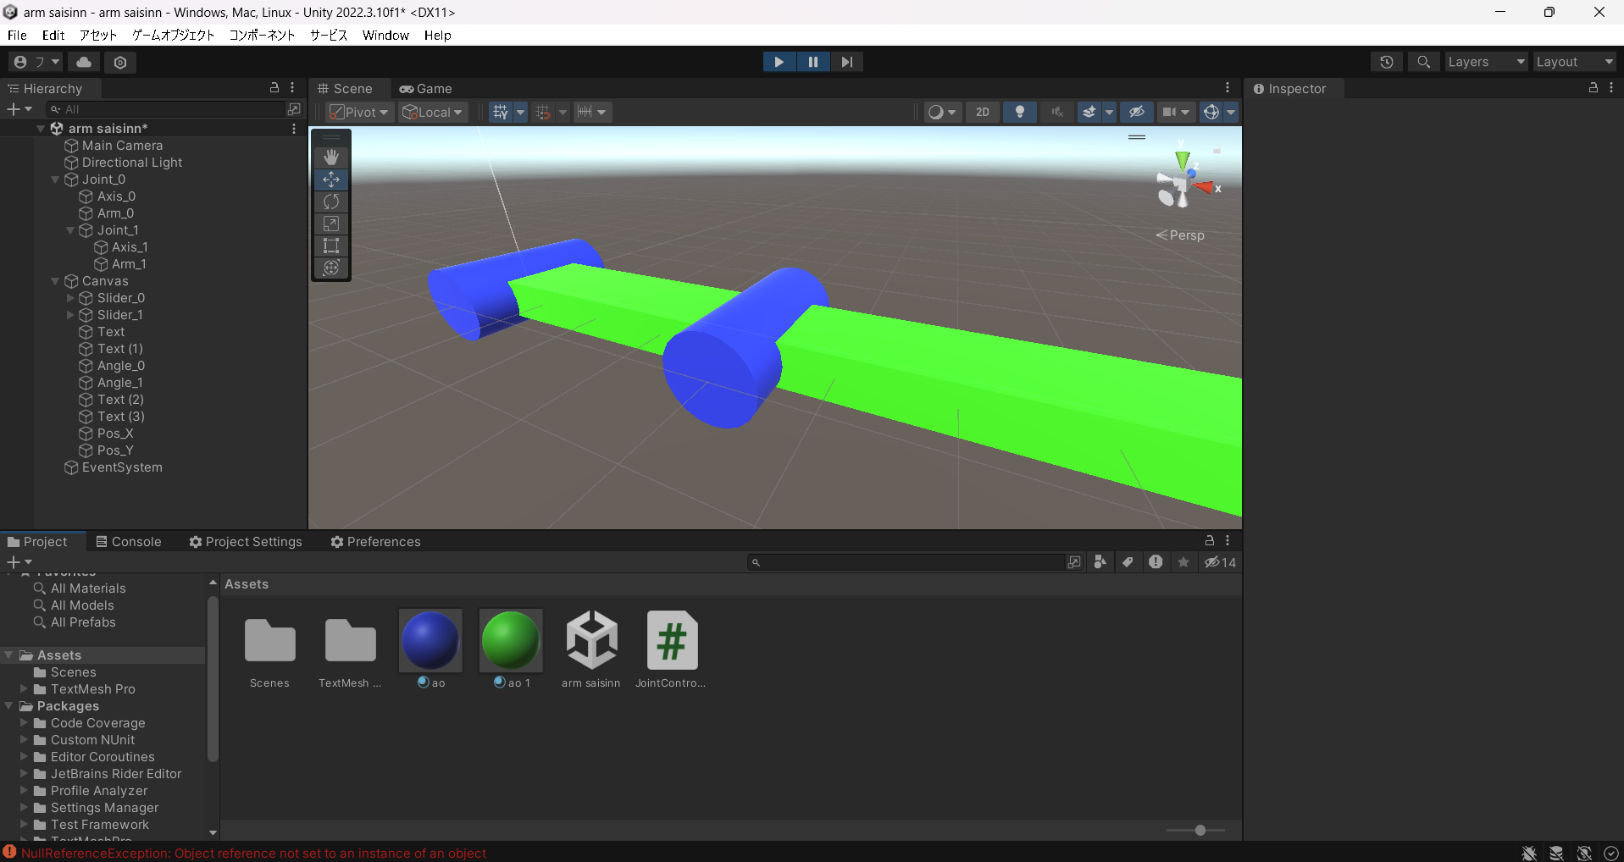The width and height of the screenshot is (1624, 862).
Task: Toggle 2D view mode
Action: [982, 112]
